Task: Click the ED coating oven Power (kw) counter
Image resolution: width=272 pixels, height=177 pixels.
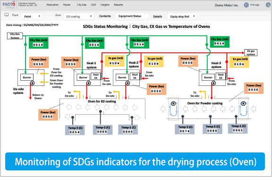Action: point(48,115)
